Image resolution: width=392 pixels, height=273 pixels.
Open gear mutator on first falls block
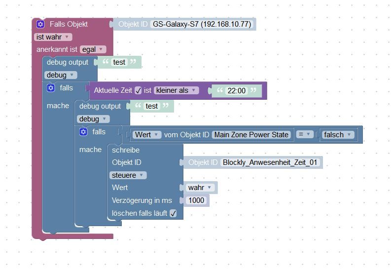coord(51,88)
